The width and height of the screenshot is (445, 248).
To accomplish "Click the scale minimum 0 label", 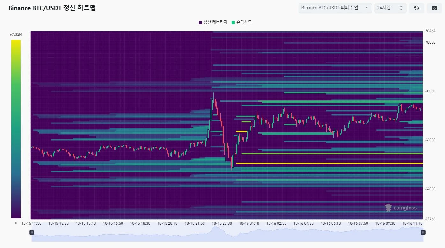I will point(16,223).
